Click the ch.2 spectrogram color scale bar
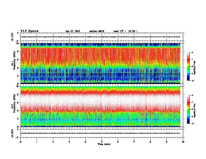 point(188,109)
